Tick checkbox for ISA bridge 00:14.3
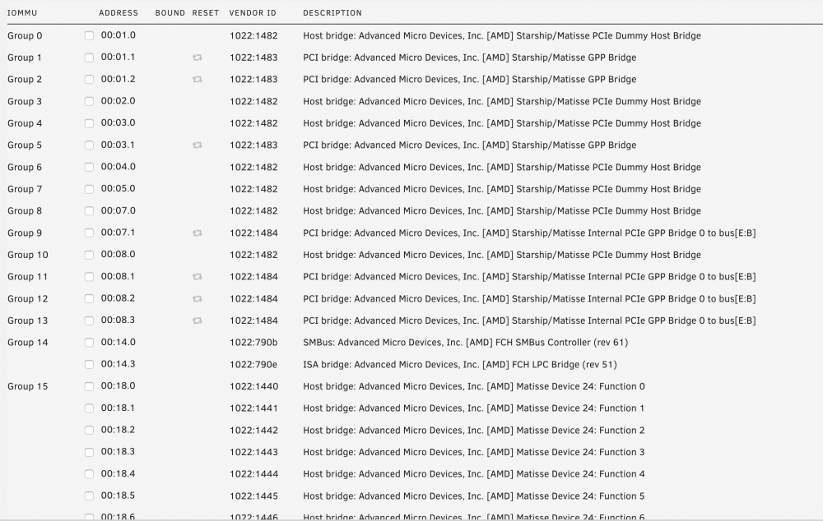 [89, 364]
